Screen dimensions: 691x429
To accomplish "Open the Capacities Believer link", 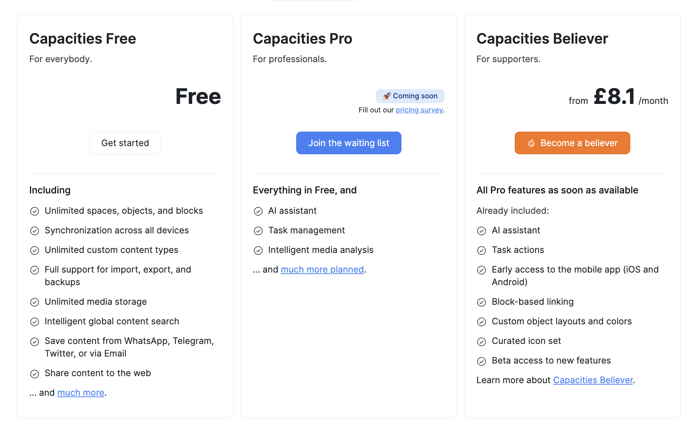I will click(x=593, y=380).
